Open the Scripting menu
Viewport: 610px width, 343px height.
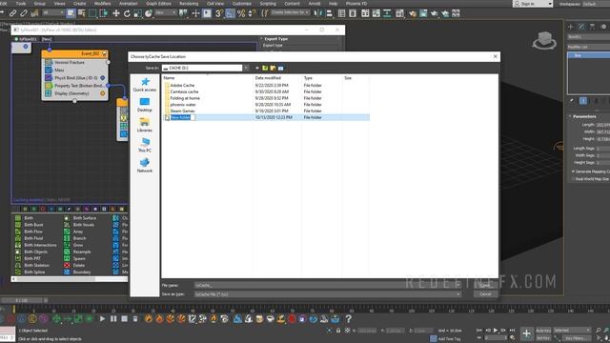click(x=268, y=4)
